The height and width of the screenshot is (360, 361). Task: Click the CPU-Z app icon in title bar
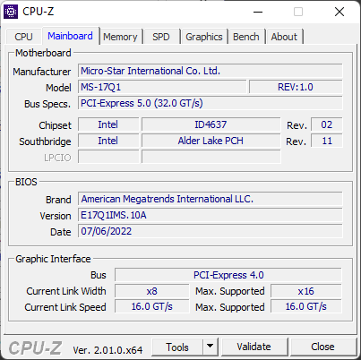11,12
